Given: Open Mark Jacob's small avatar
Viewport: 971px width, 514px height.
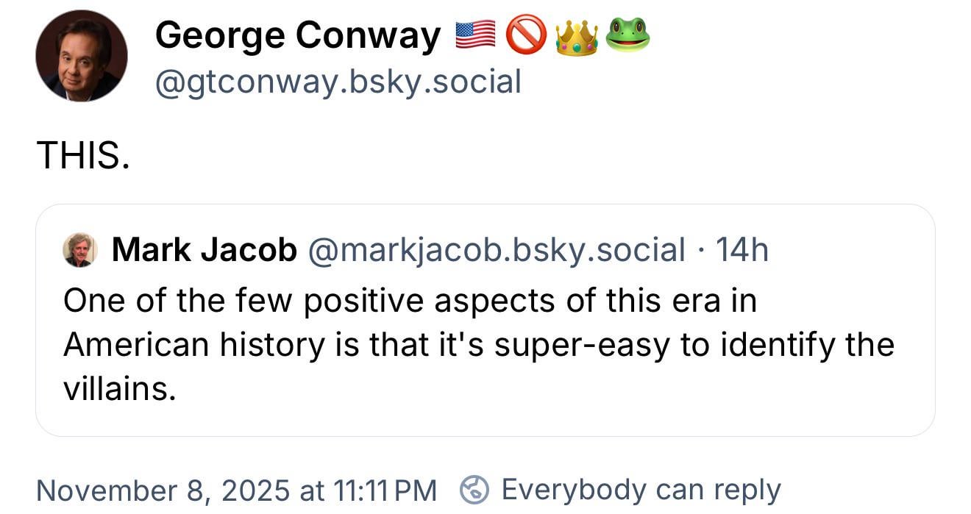Looking at the screenshot, I should [80, 250].
